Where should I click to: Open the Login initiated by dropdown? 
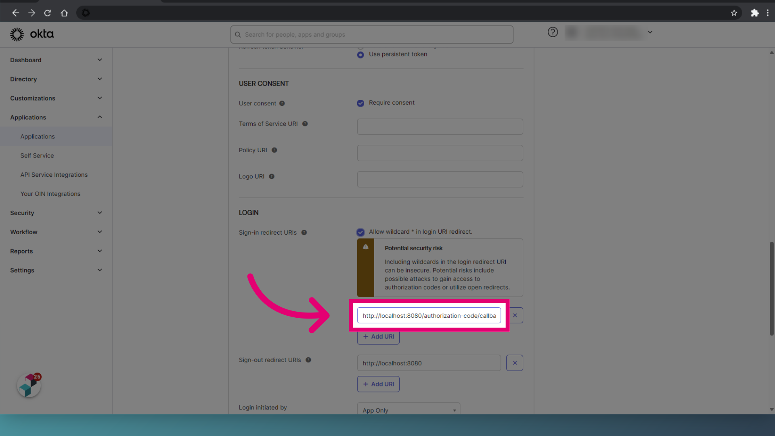click(x=408, y=409)
